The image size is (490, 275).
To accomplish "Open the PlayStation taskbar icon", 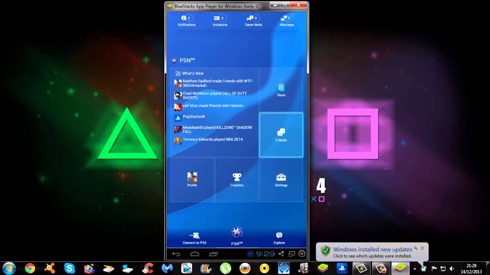I will [x=342, y=269].
